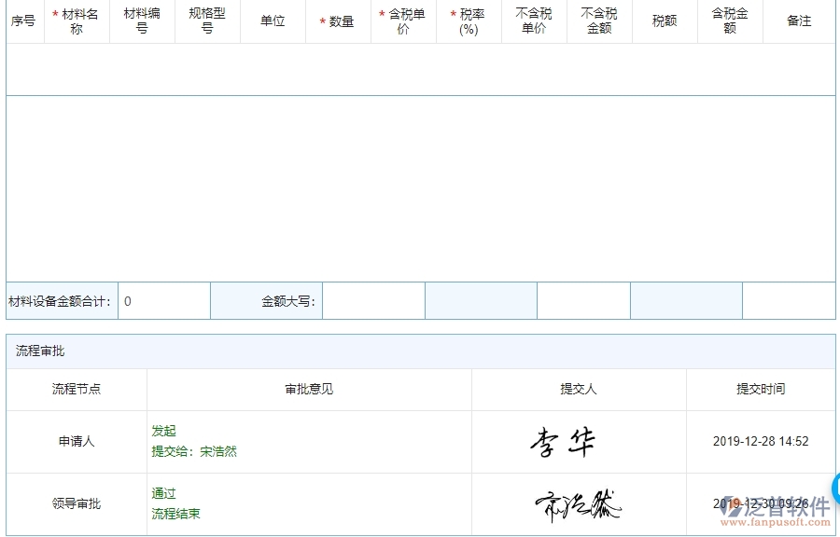Select the 序号 column header
This screenshot has width=840, height=537.
point(22,21)
